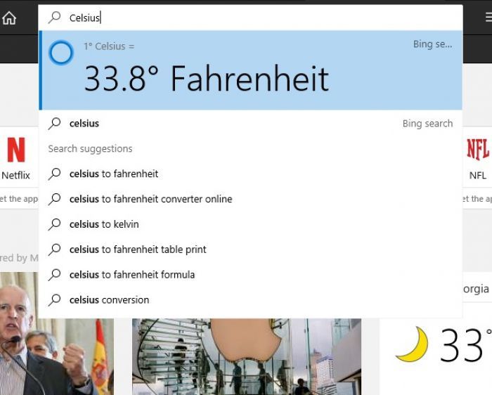
Task: Click Bing search label beside celsius
Action: 427,124
